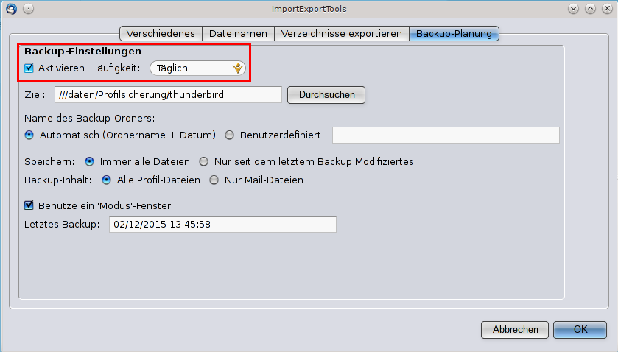The height and width of the screenshot is (352, 618).
Task: Click the Abbrechen button
Action: coord(515,329)
